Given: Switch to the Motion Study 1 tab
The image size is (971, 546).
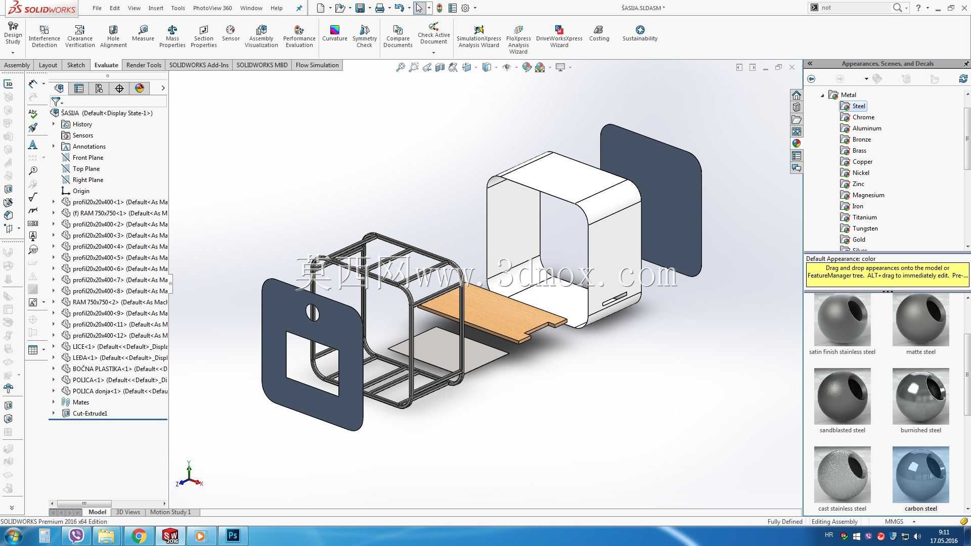Looking at the screenshot, I should (x=170, y=512).
